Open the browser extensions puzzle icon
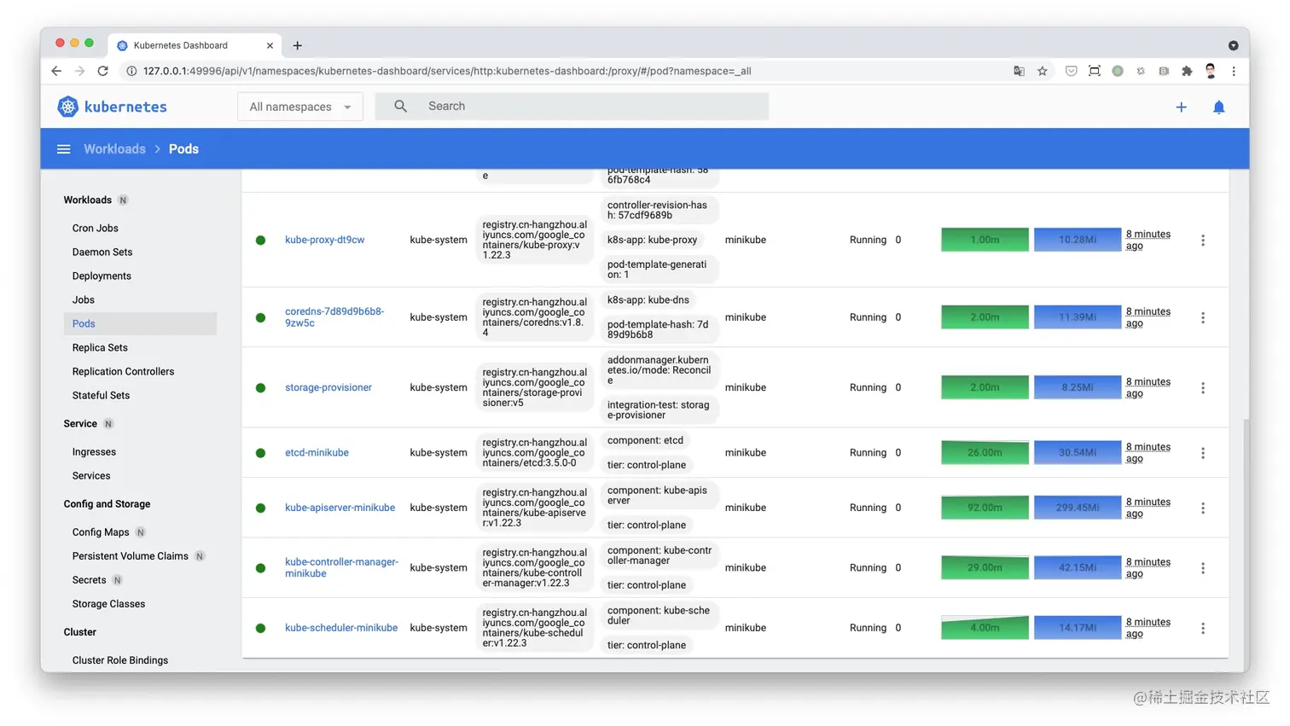The image size is (1290, 726). click(x=1186, y=71)
